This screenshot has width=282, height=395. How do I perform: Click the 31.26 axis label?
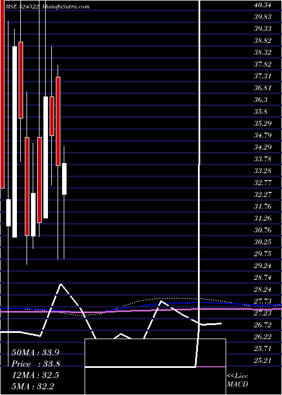[263, 218]
